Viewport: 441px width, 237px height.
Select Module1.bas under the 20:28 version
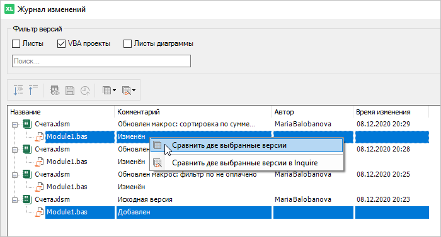[x=67, y=162]
